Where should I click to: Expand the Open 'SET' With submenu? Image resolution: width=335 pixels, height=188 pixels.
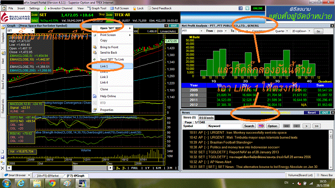(x=112, y=28)
